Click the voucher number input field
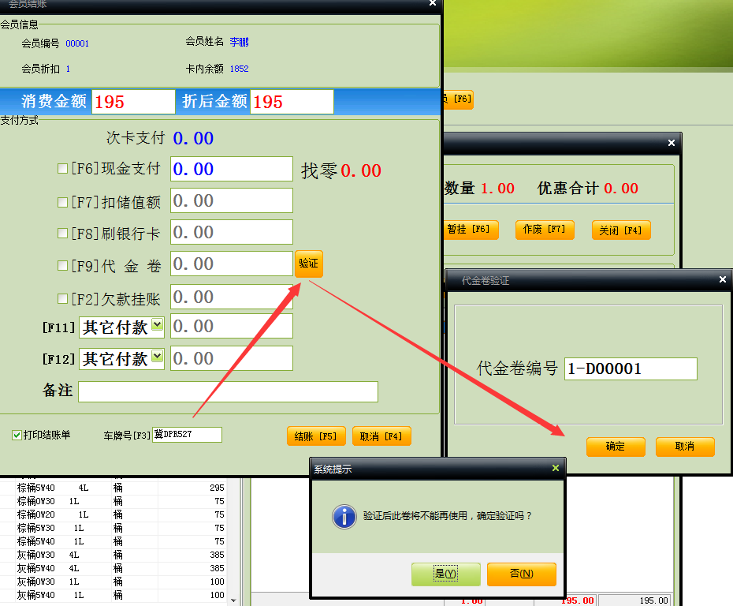 tap(631, 368)
